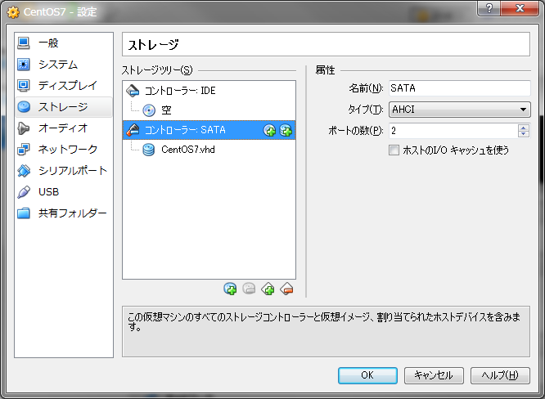The image size is (545, 399).
Task: Click the display icon next to ディスプレイ
Action: click(x=24, y=85)
